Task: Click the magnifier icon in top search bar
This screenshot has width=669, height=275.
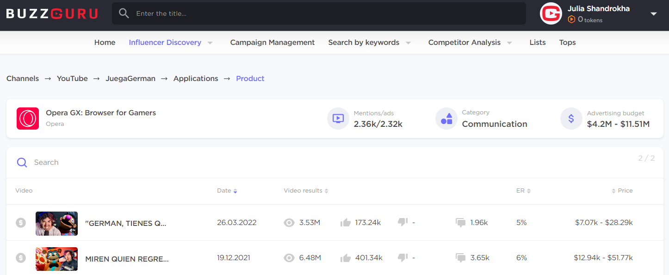Action: point(124,13)
